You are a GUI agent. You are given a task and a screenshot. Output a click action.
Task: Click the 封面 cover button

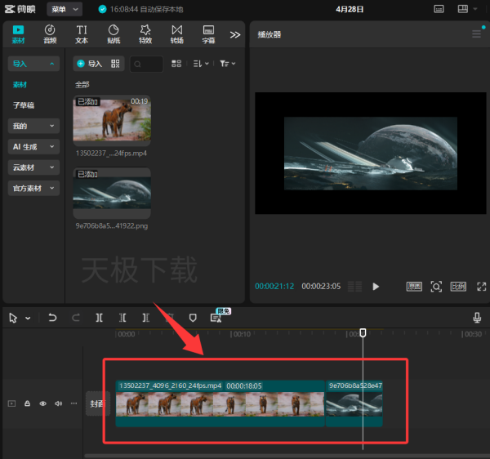[x=98, y=403]
